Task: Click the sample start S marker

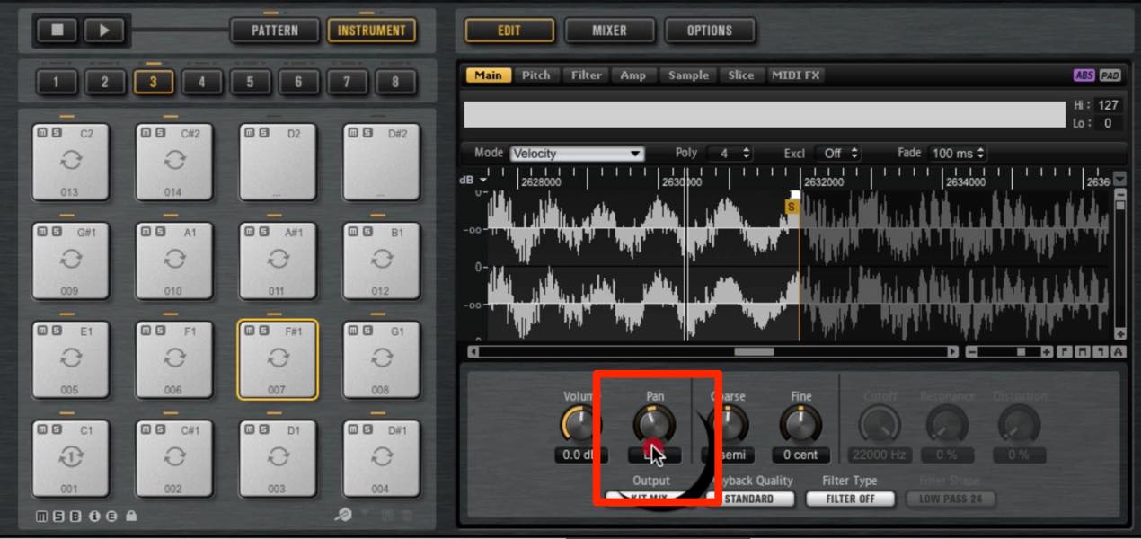Action: tap(792, 207)
